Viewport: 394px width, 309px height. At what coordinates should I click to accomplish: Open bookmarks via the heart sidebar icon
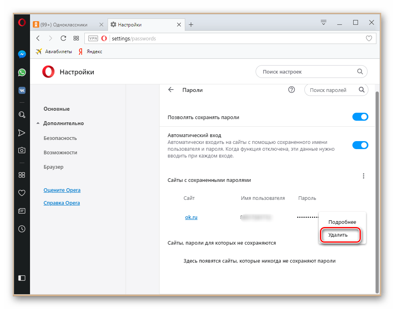[22, 193]
